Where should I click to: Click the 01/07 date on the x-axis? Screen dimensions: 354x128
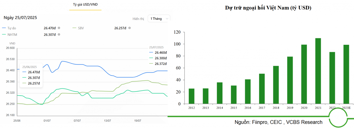[47, 121]
